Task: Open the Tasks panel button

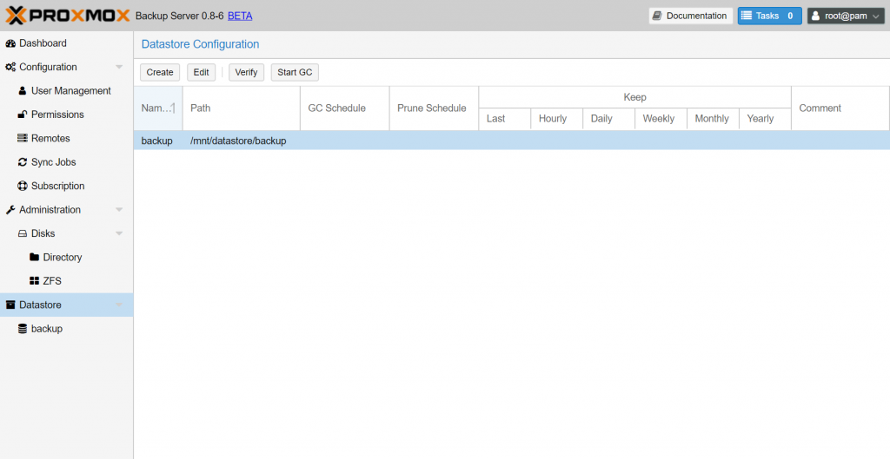Action: (x=770, y=16)
